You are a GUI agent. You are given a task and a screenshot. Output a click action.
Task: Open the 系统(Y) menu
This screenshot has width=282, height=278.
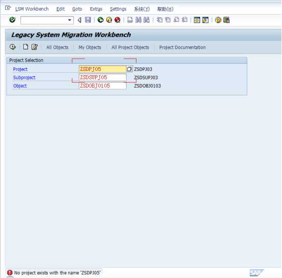pyautogui.click(x=142, y=9)
